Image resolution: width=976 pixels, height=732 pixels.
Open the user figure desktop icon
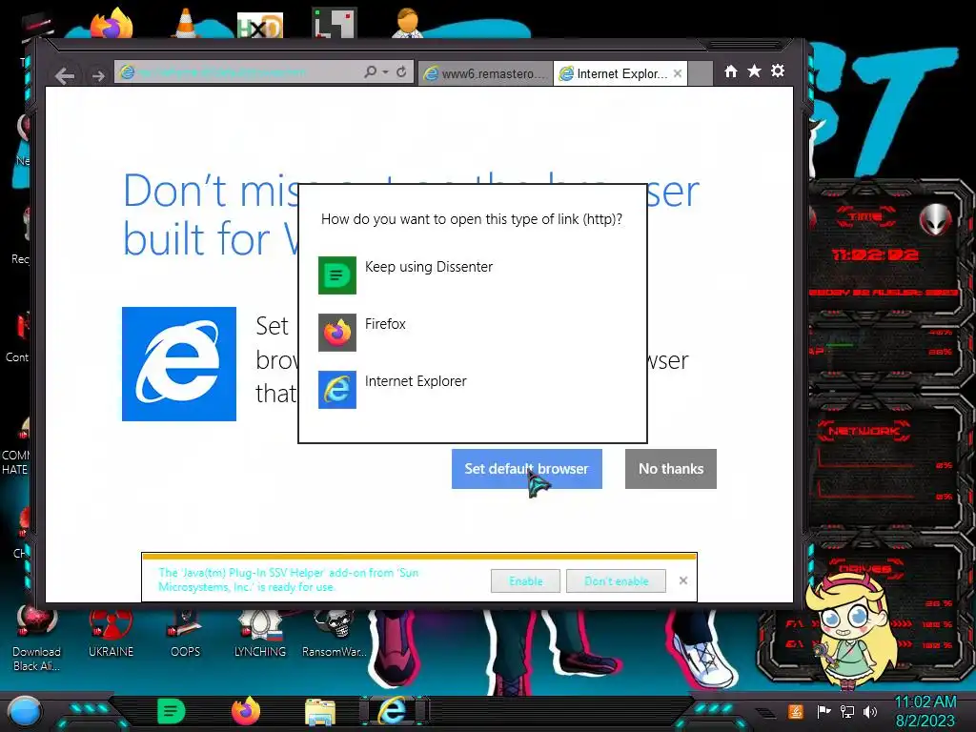408,23
